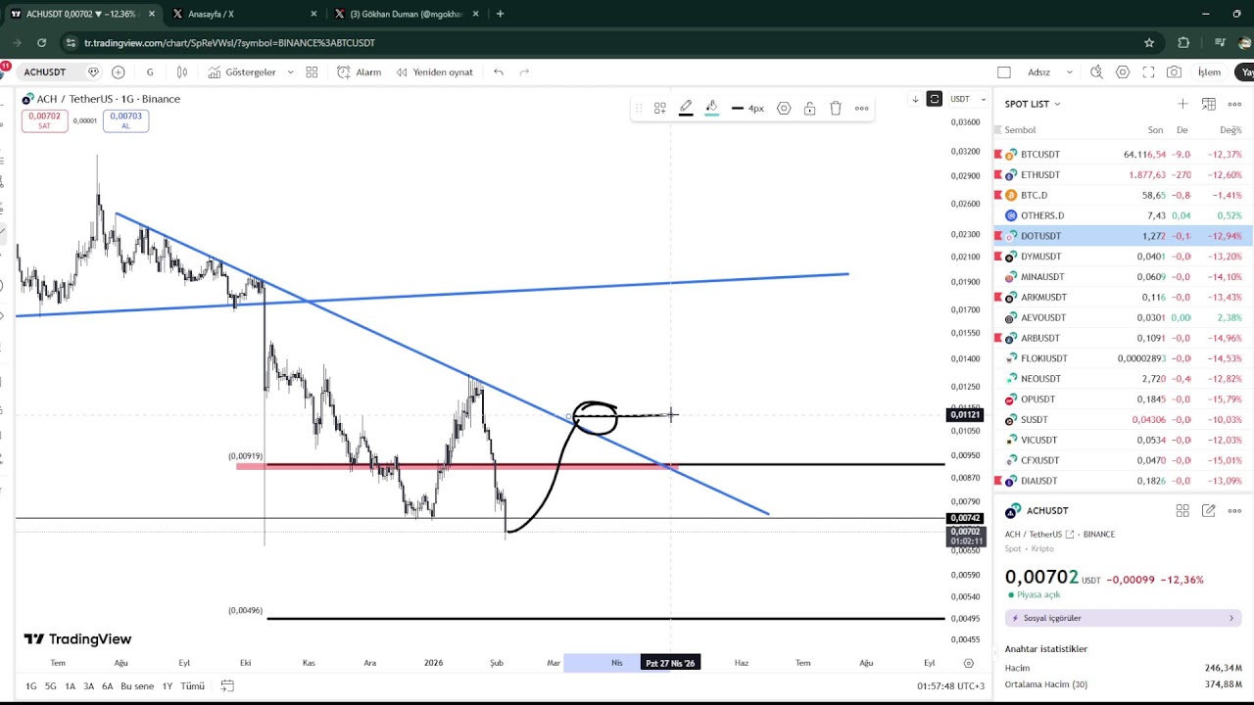The height and width of the screenshot is (705, 1254).
Task: Open chart settings hexagon in top toolbar
Action: pyautogui.click(x=1123, y=72)
